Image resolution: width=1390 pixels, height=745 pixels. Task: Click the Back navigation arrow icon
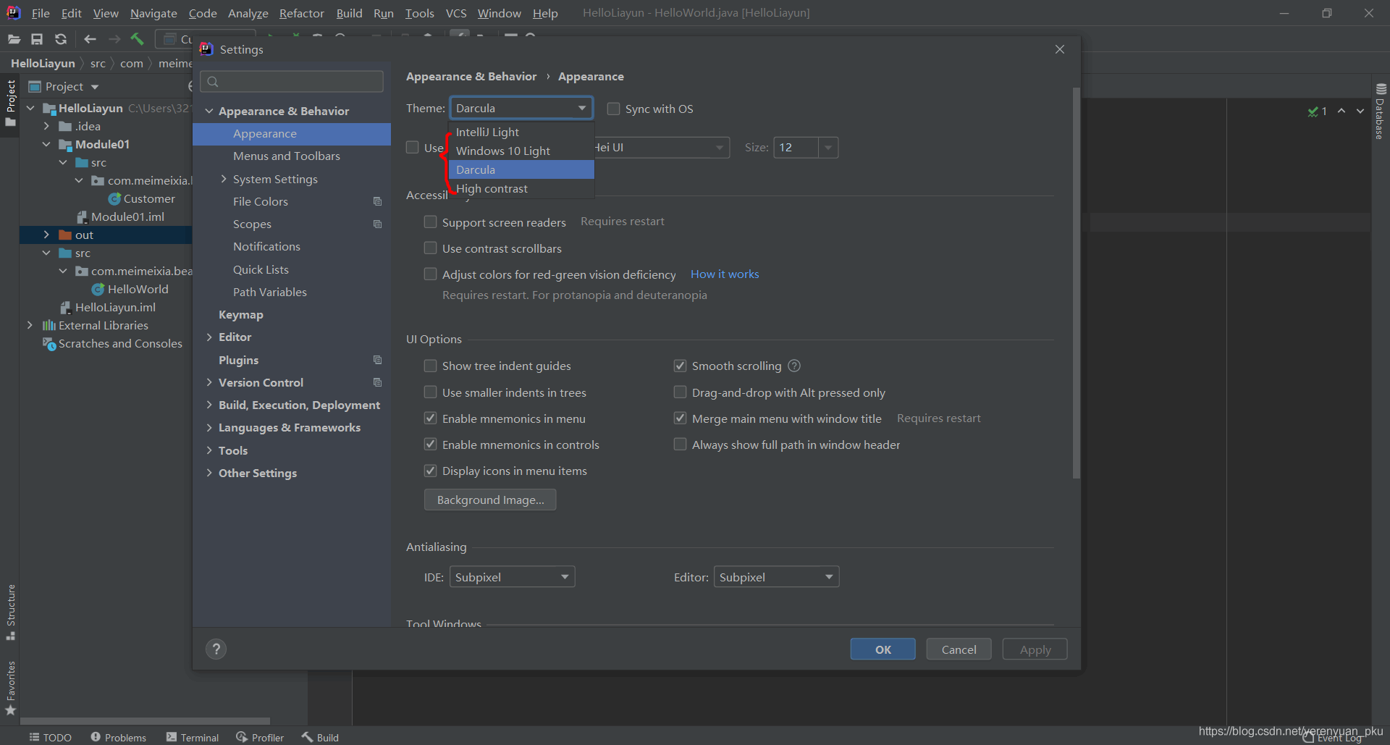coord(90,39)
